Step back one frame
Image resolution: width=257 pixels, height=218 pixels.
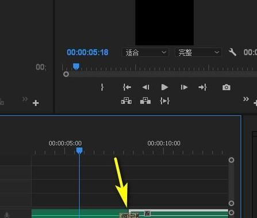click(146, 87)
